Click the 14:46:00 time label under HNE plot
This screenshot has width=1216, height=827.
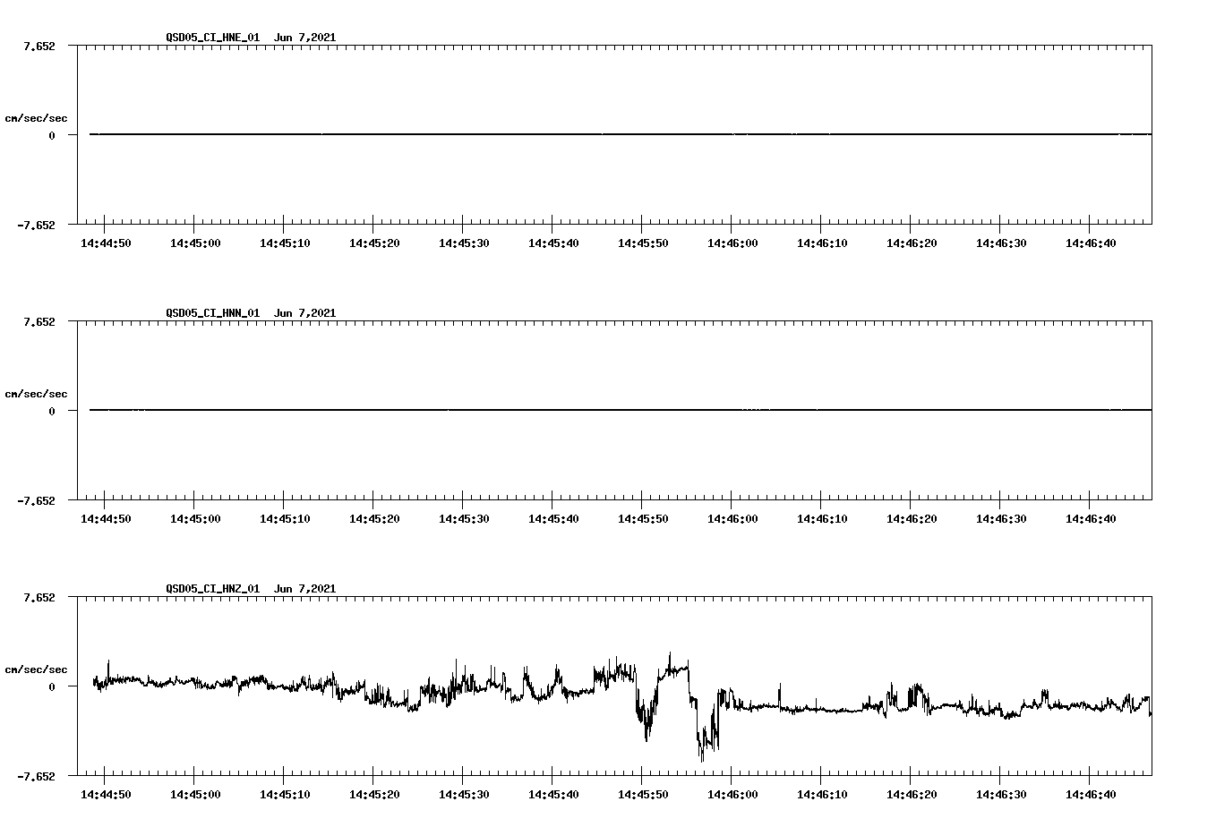pyautogui.click(x=732, y=243)
